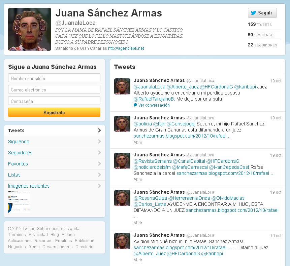Click the Seguir follow button
290x266 pixels.
click(x=262, y=13)
